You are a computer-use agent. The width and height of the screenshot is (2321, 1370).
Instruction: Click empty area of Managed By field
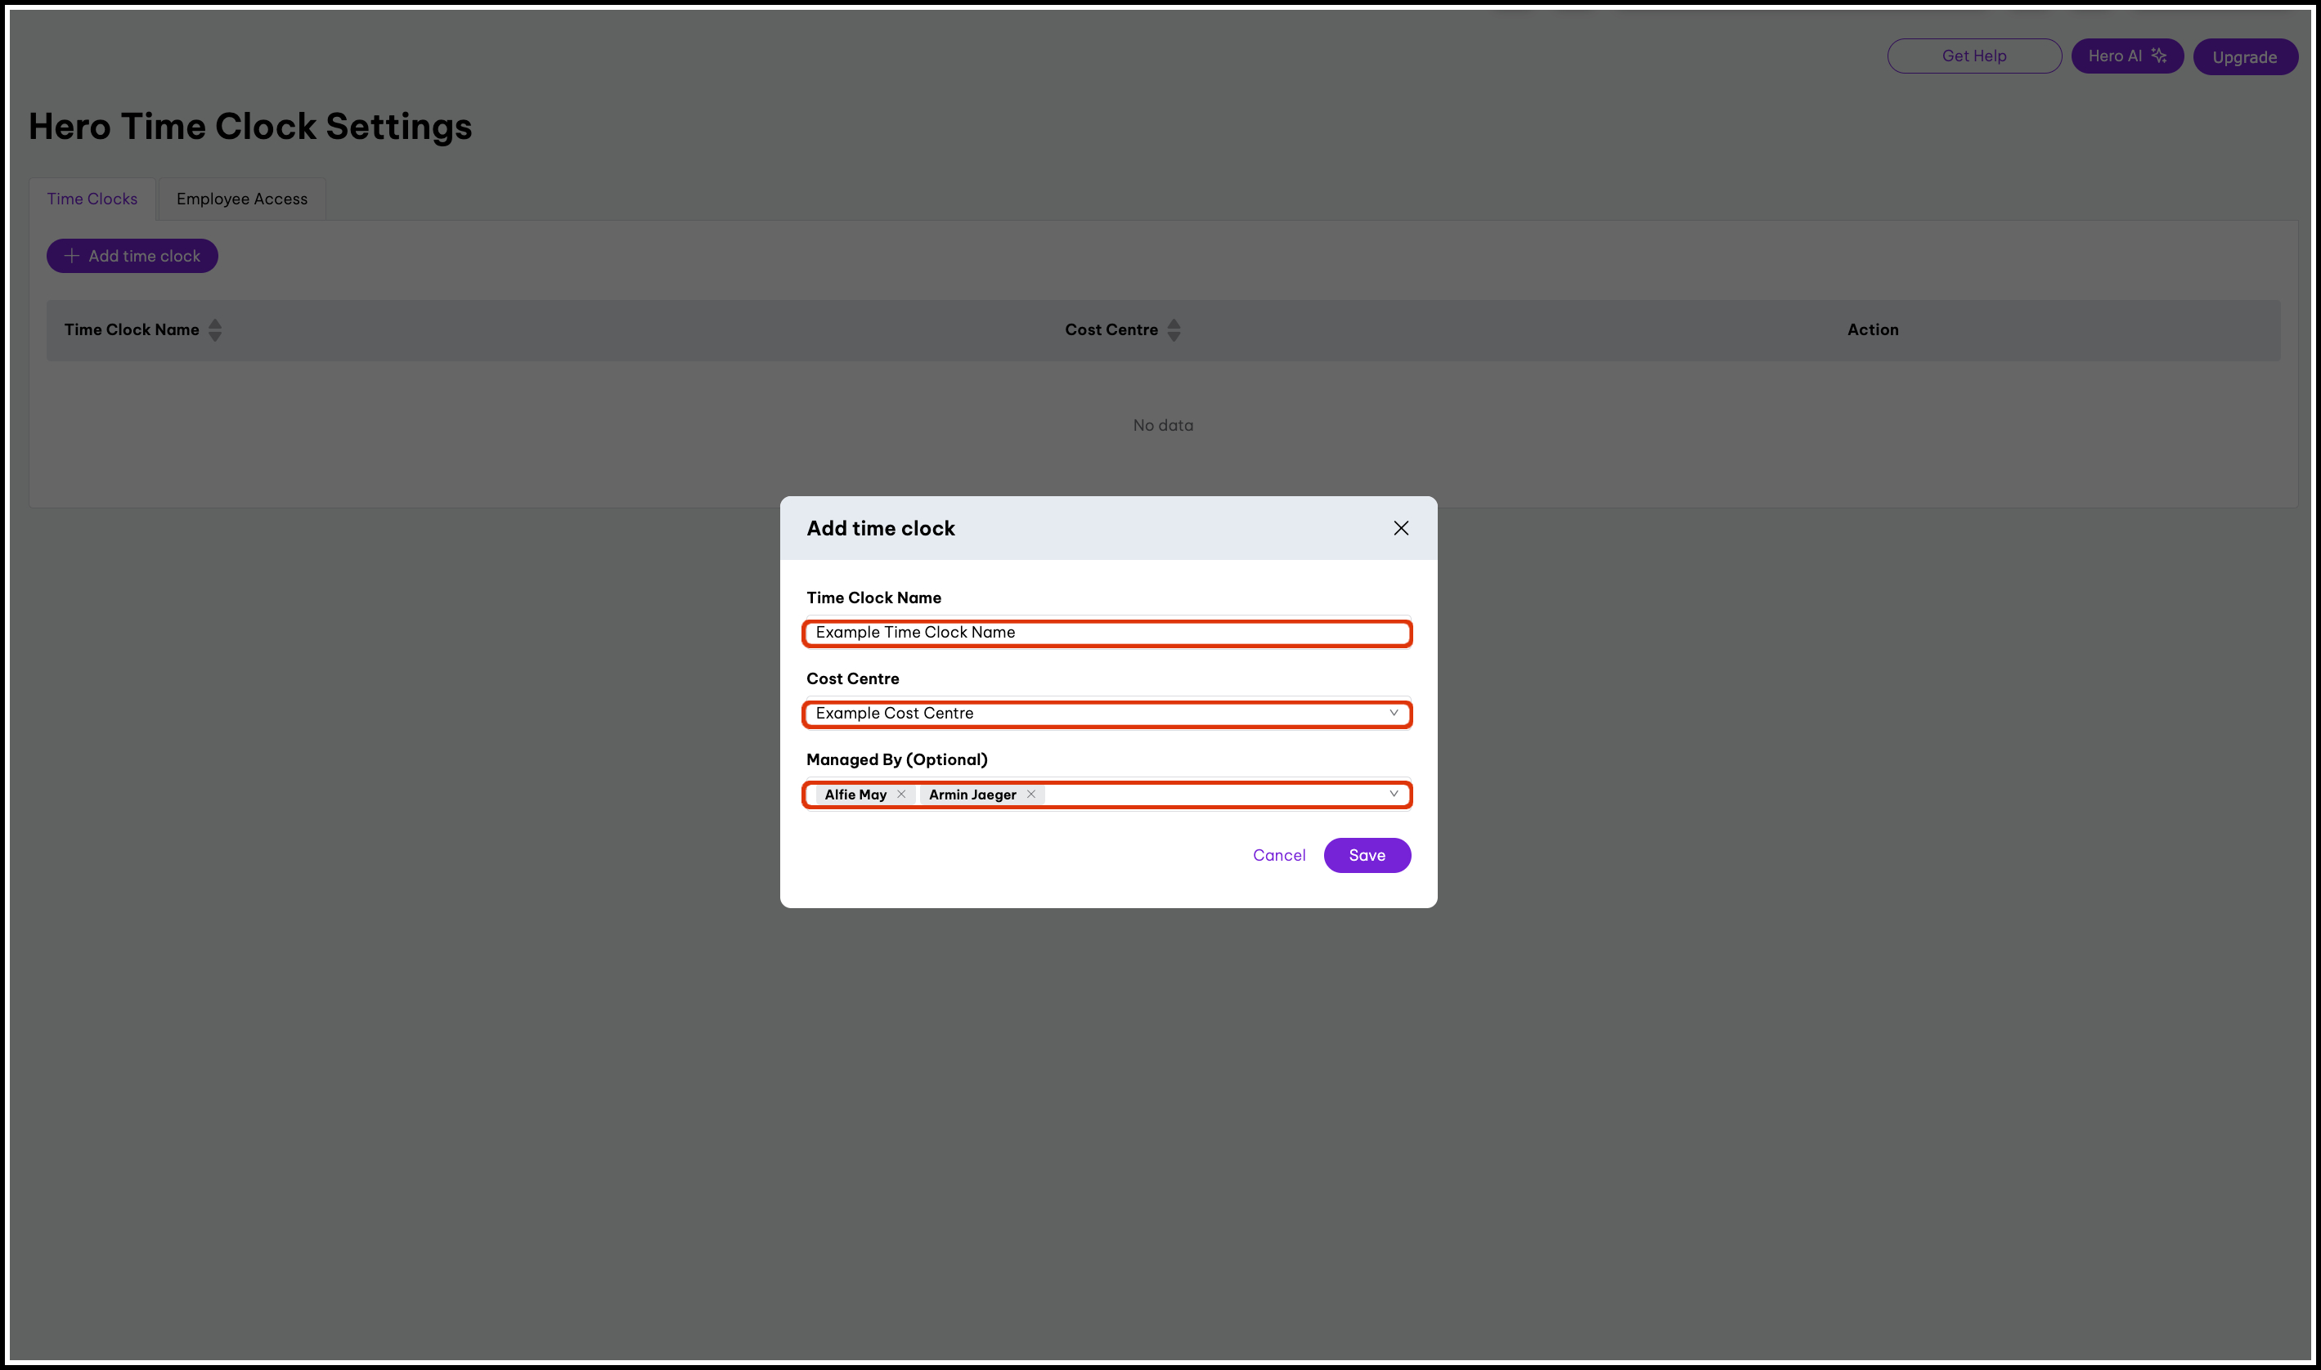(x=1210, y=795)
